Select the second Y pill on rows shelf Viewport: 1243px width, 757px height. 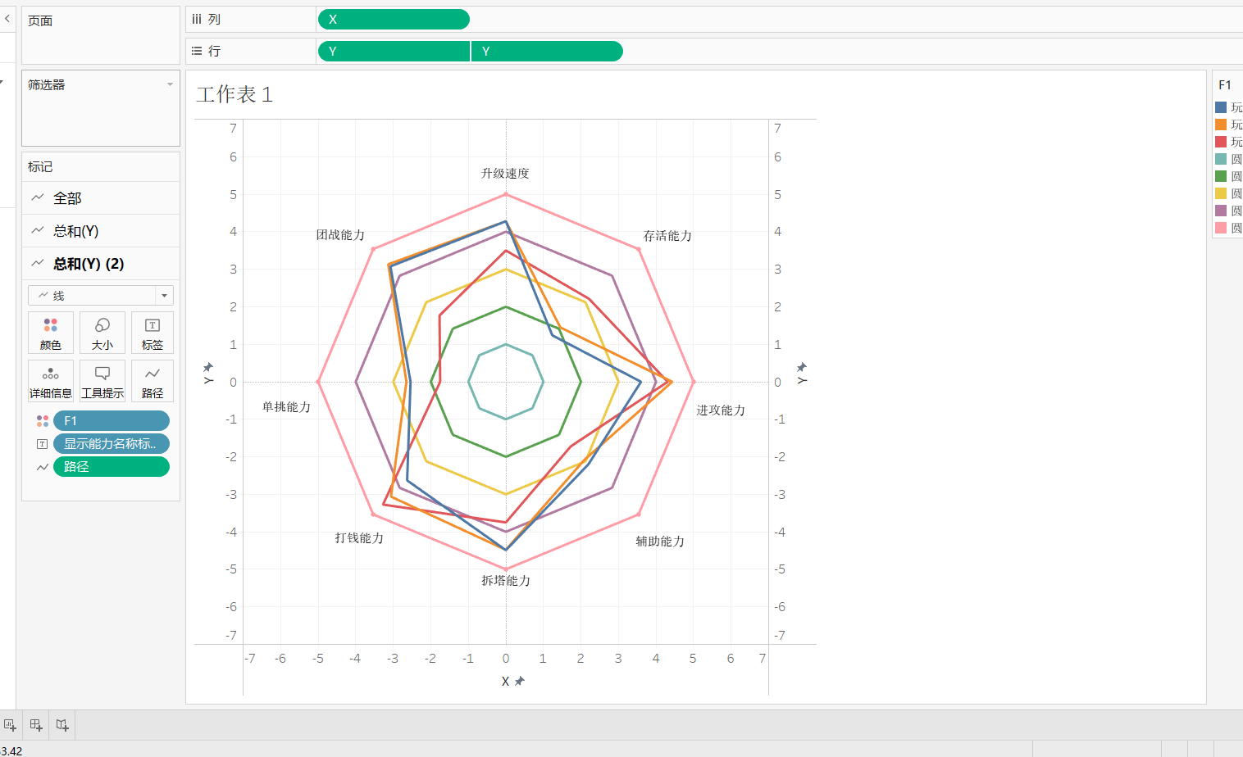point(547,52)
